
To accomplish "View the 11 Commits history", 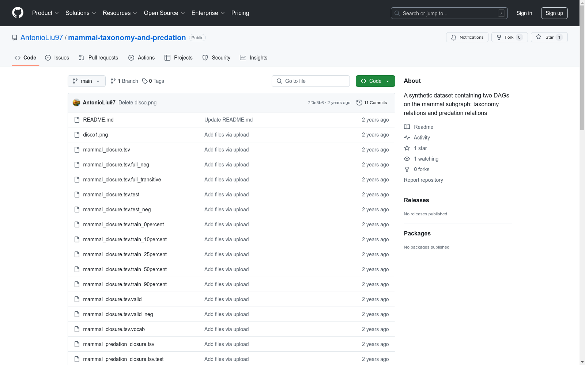I will 372,103.
